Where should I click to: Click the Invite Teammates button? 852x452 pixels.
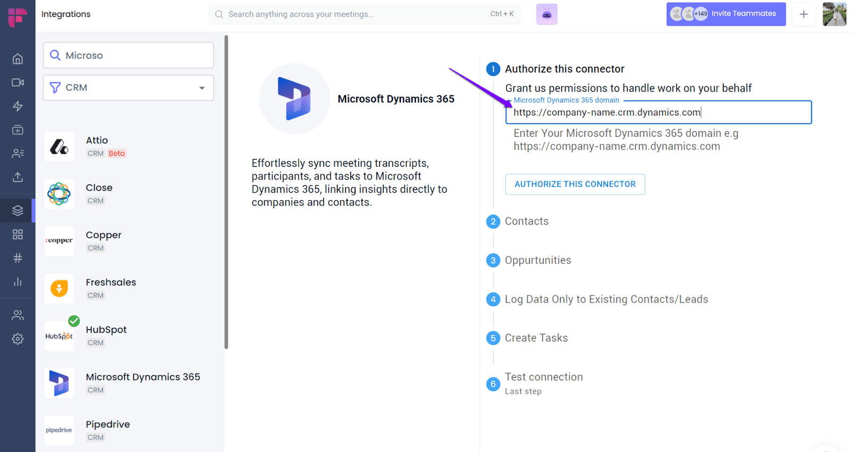[x=726, y=14]
